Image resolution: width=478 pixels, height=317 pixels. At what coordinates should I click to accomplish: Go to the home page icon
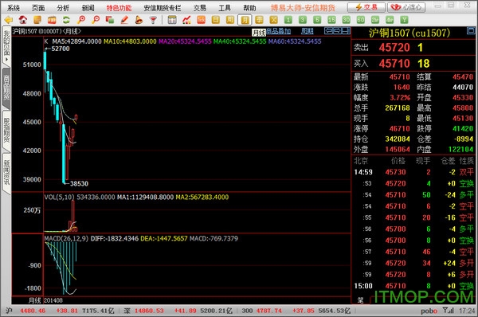pyautogui.click(x=23, y=20)
